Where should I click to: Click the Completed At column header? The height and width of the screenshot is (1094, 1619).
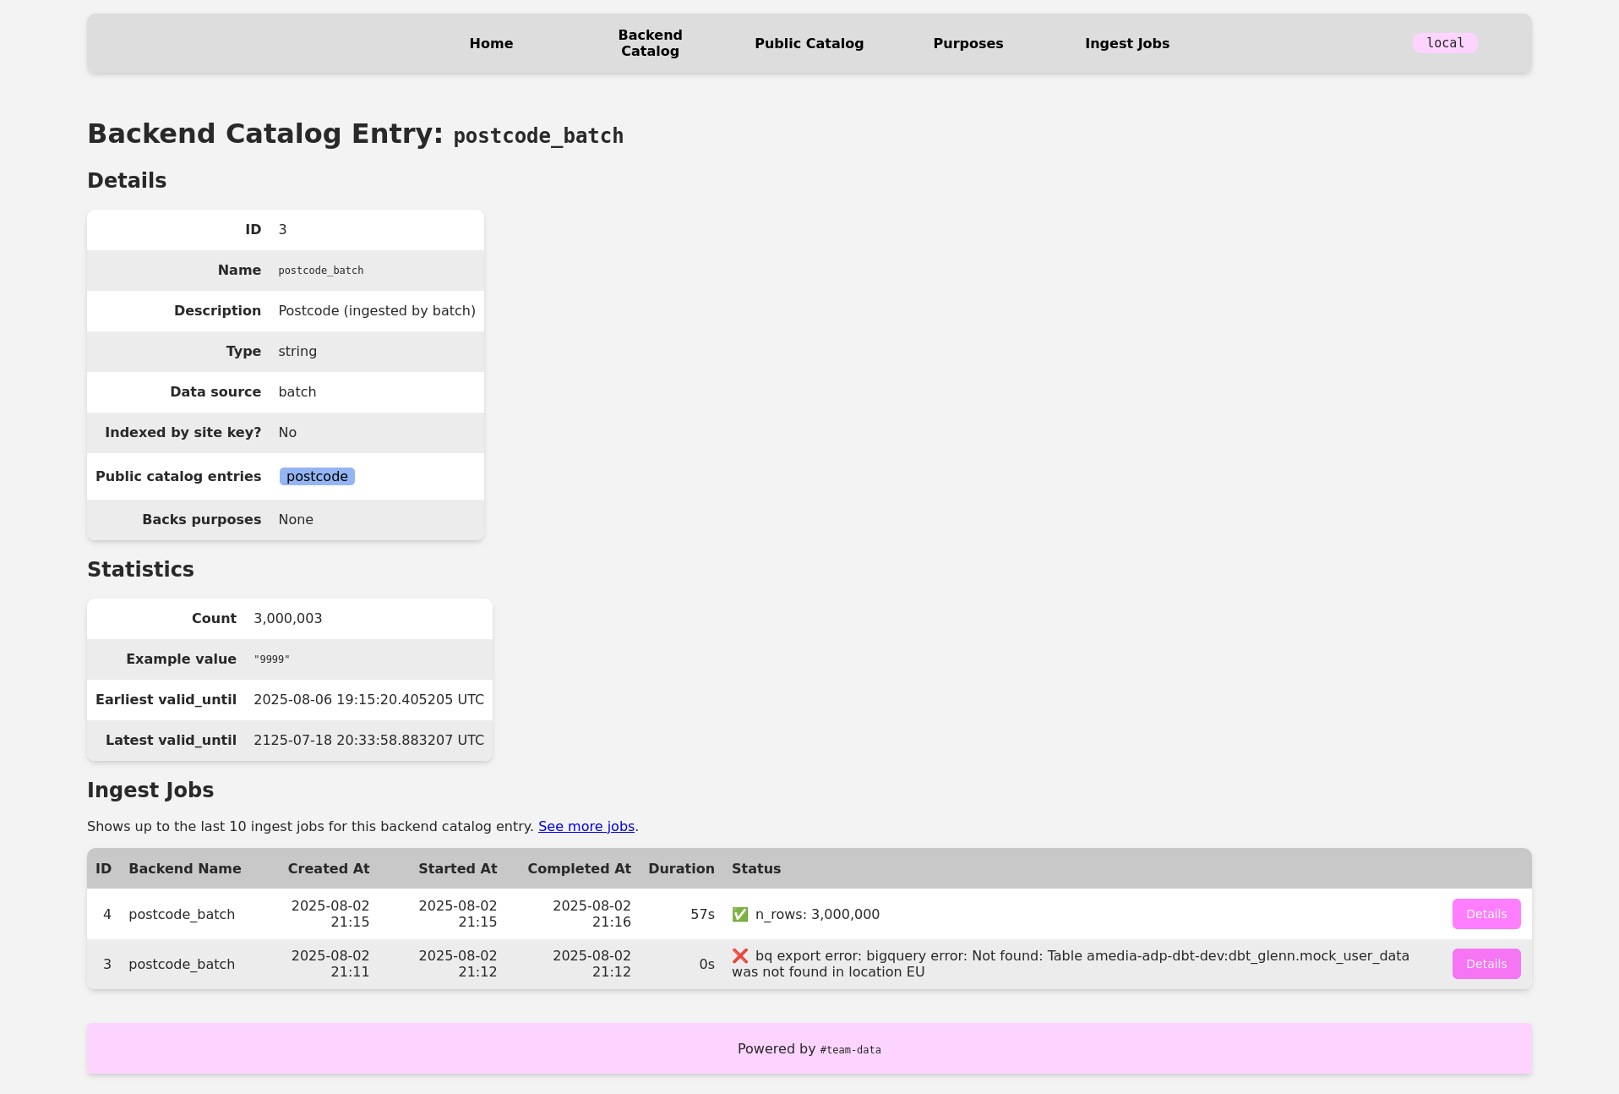pos(579,869)
